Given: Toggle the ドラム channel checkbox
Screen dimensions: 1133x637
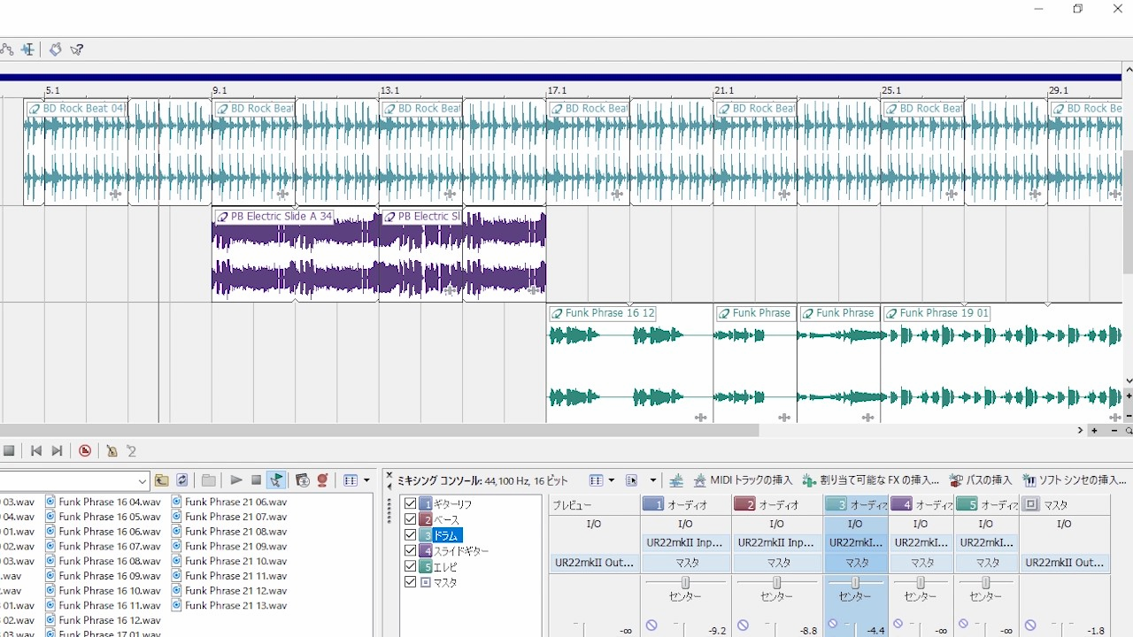Looking at the screenshot, I should pos(410,535).
